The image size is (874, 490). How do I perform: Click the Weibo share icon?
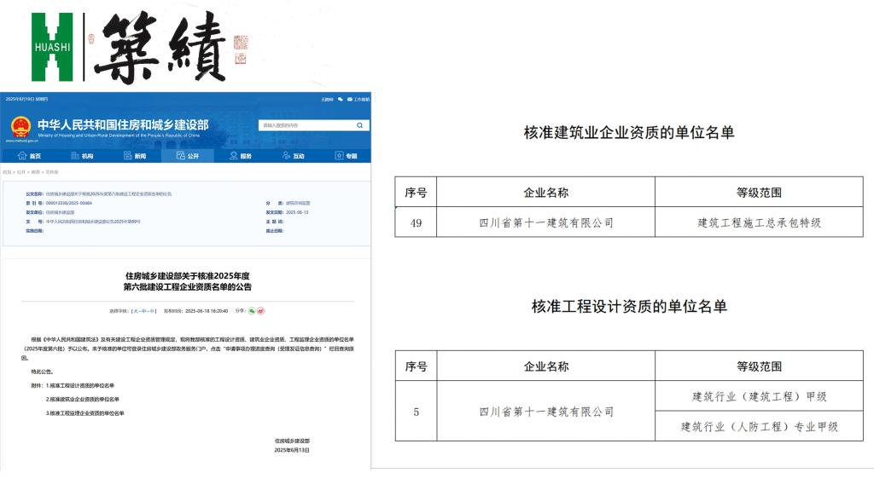[260, 311]
